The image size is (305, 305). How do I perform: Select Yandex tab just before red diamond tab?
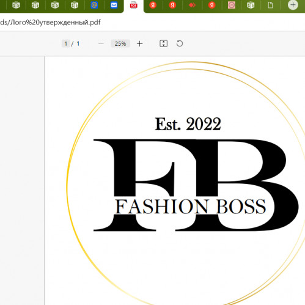coord(172,5)
